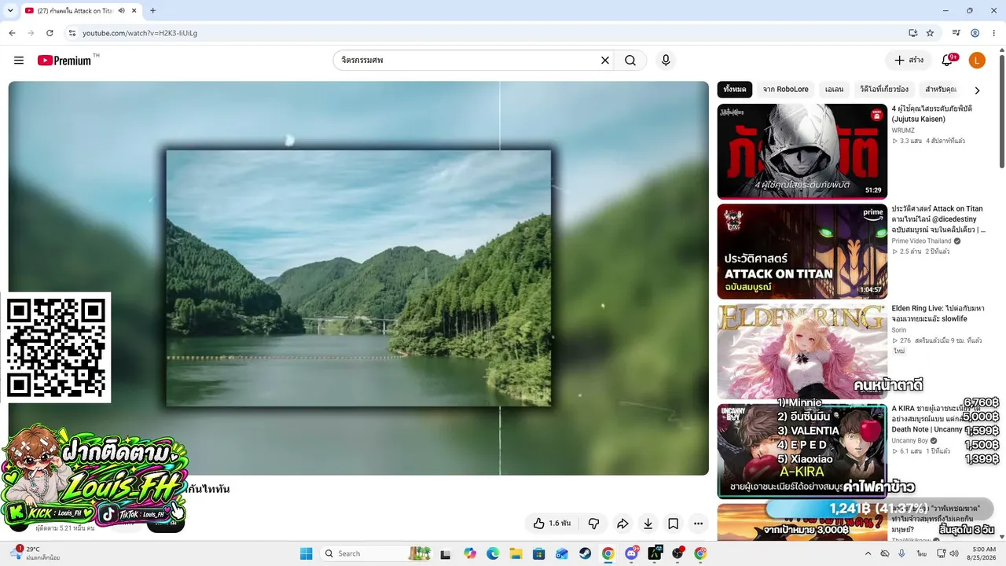
Task: Submit search with the magnifier button
Action: point(630,61)
